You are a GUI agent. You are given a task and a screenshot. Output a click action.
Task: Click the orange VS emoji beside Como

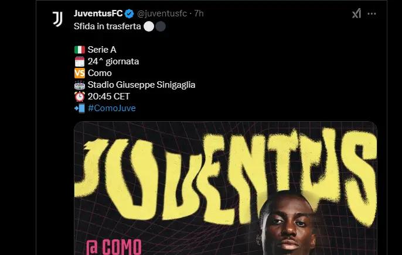pos(80,73)
